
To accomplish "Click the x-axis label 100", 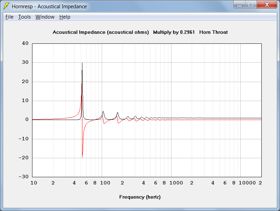I will (x=105, y=183).
